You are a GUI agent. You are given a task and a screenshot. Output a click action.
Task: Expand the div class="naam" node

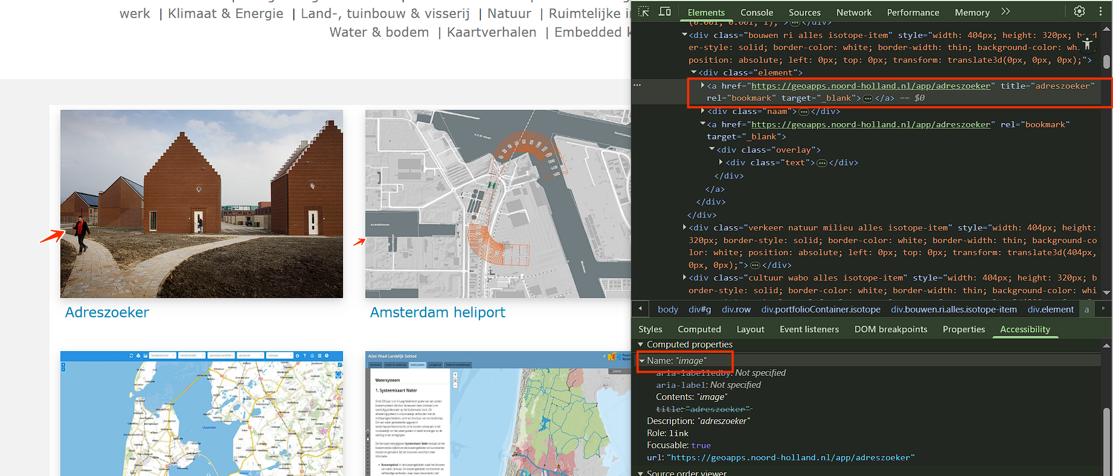point(703,111)
